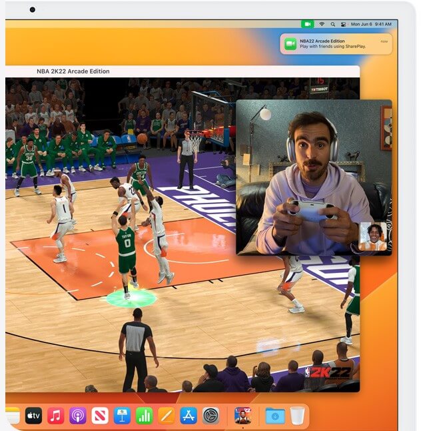421x431 pixels.
Task: Open Podcasts from the Dock
Action: tap(78, 416)
